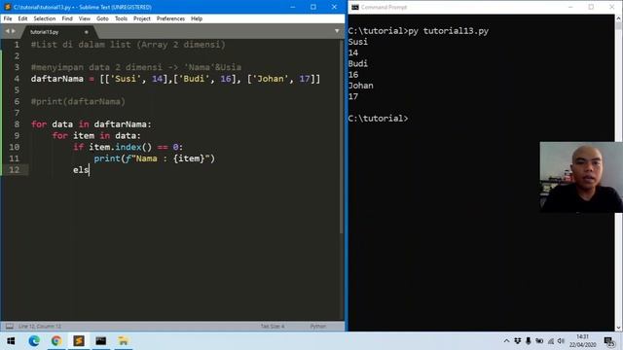
Task: Click 'py tutorial13.py' command in Command Prompt
Action: click(449, 31)
